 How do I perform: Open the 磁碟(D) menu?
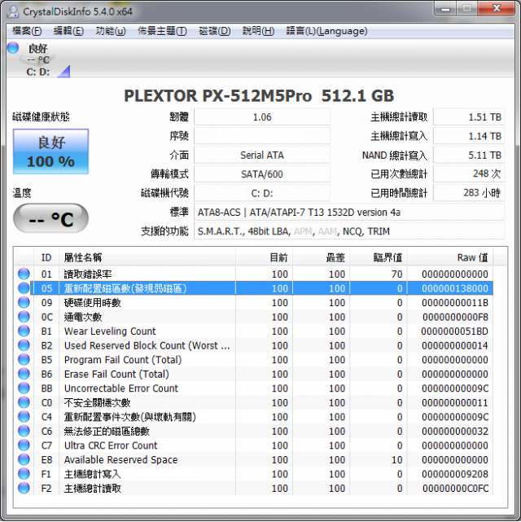coord(215,31)
